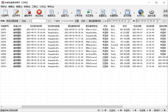Click the horizontal scrollbar thumb
The image size is (168, 112).
pos(72,106)
